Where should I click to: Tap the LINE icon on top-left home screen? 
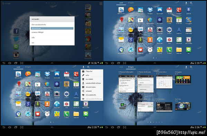click(x=16, y=47)
